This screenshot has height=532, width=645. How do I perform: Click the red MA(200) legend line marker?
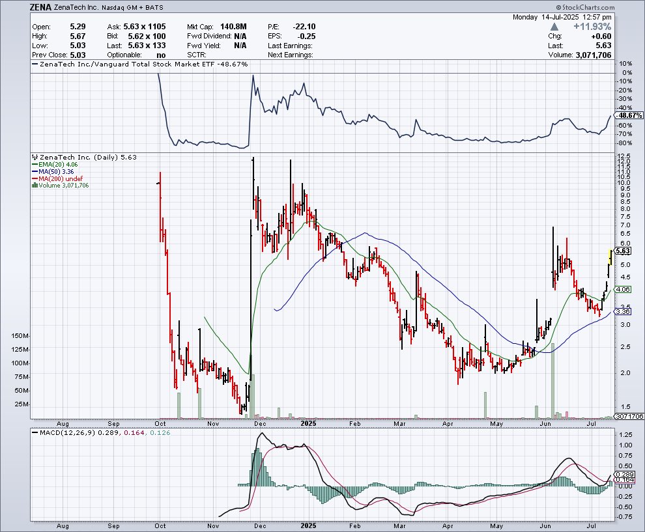pyautogui.click(x=35, y=178)
